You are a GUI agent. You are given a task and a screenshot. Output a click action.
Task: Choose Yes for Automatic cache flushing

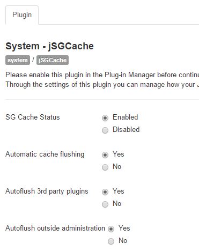[x=105, y=155]
